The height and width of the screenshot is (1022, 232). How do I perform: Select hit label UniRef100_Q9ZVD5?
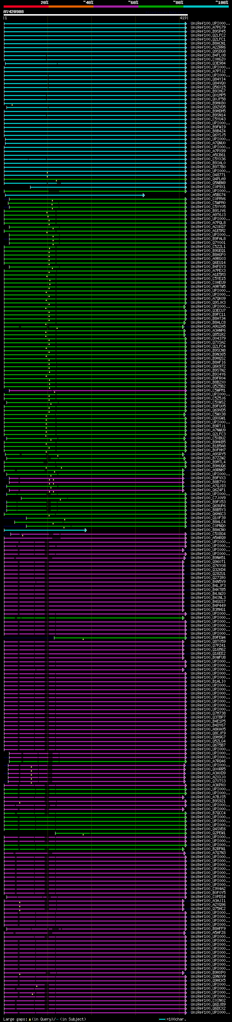(x=208, y=107)
